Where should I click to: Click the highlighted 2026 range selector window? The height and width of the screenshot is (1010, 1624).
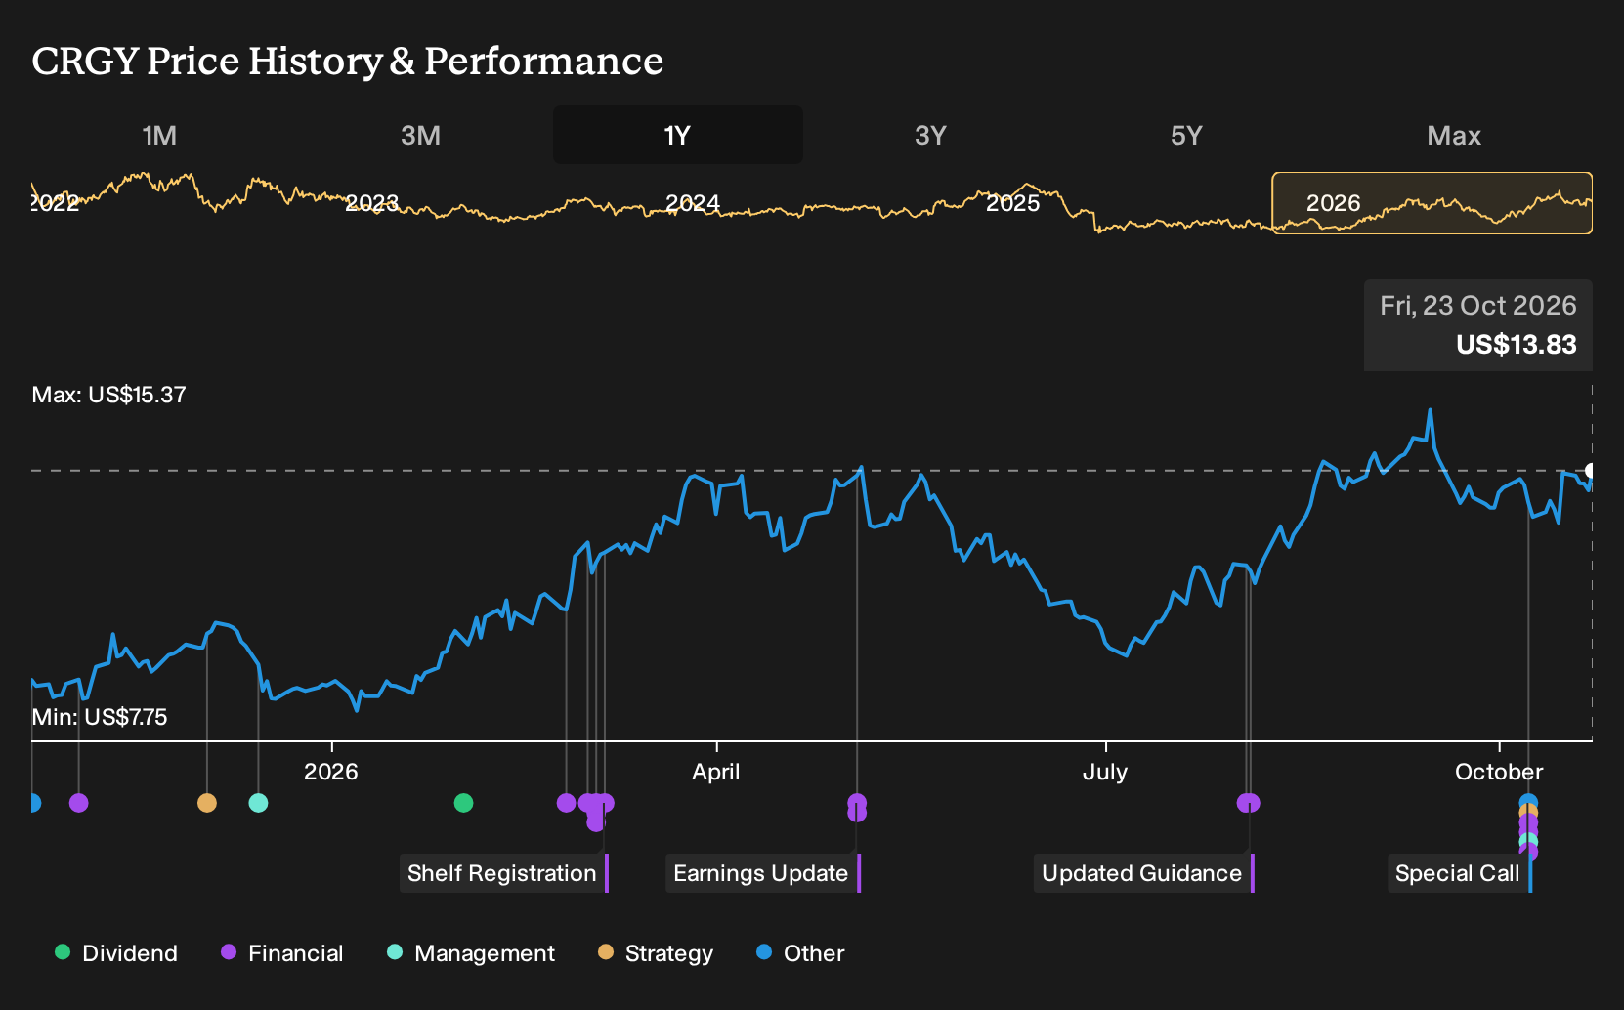[1432, 203]
